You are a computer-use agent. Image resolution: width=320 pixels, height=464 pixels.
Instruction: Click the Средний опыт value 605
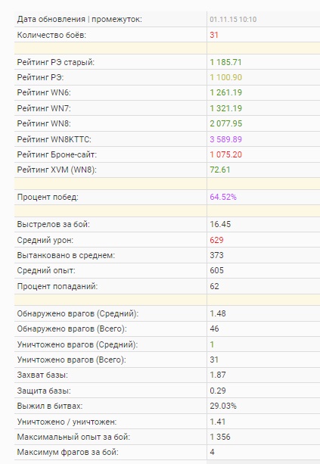click(216, 270)
